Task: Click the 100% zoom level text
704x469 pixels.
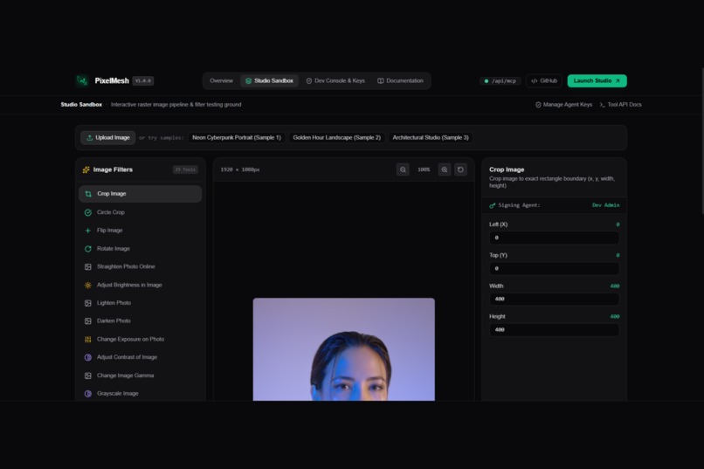Action: (x=424, y=169)
